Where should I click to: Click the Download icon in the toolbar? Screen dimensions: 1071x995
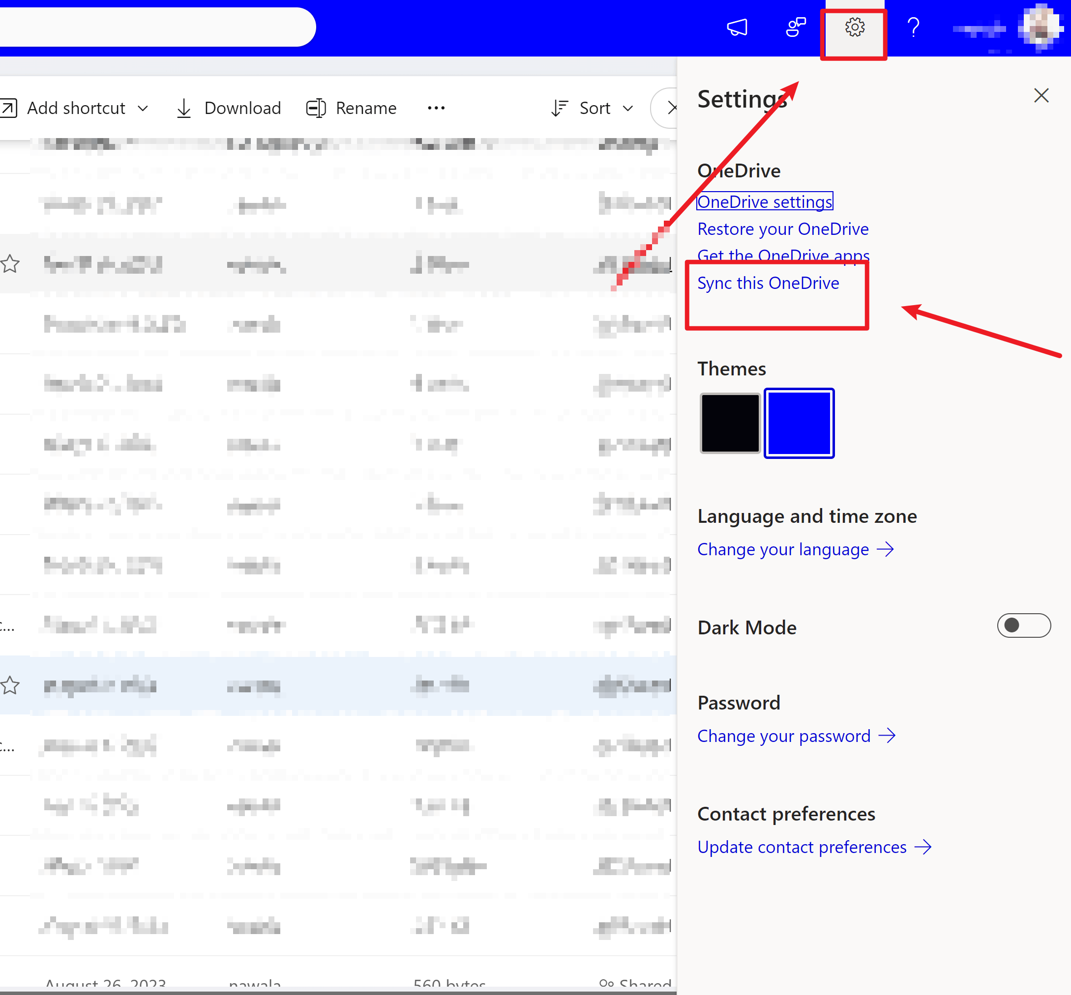184,108
